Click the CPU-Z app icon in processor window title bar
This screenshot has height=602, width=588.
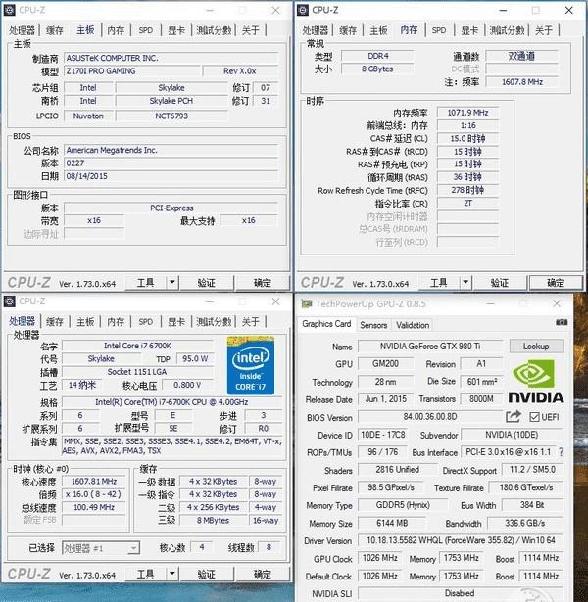[x=9, y=301]
